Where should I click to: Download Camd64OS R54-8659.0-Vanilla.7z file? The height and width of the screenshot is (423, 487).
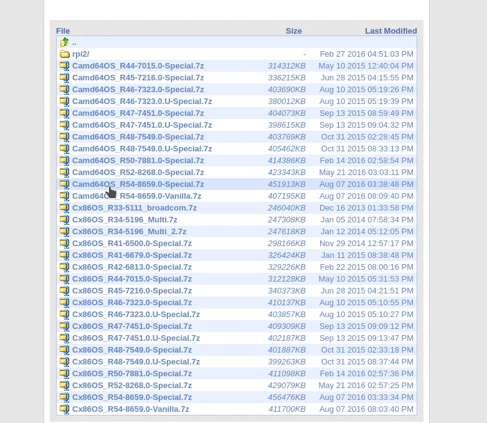pyautogui.click(x=136, y=196)
